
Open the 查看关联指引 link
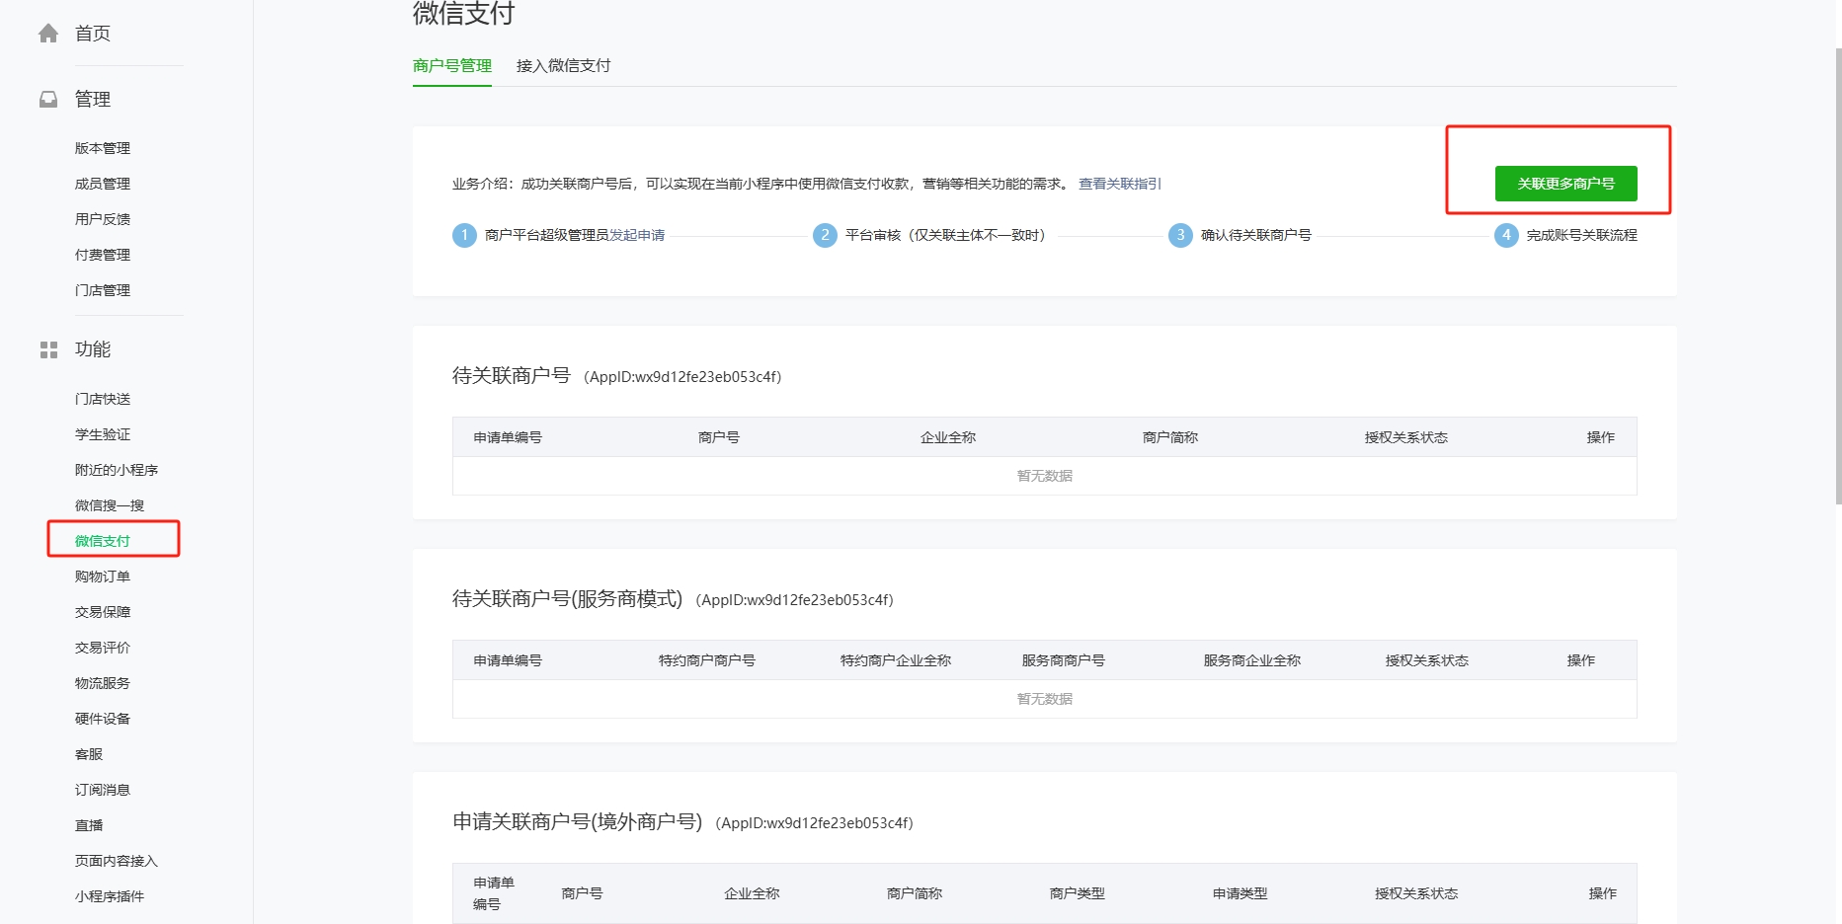pos(1119,184)
